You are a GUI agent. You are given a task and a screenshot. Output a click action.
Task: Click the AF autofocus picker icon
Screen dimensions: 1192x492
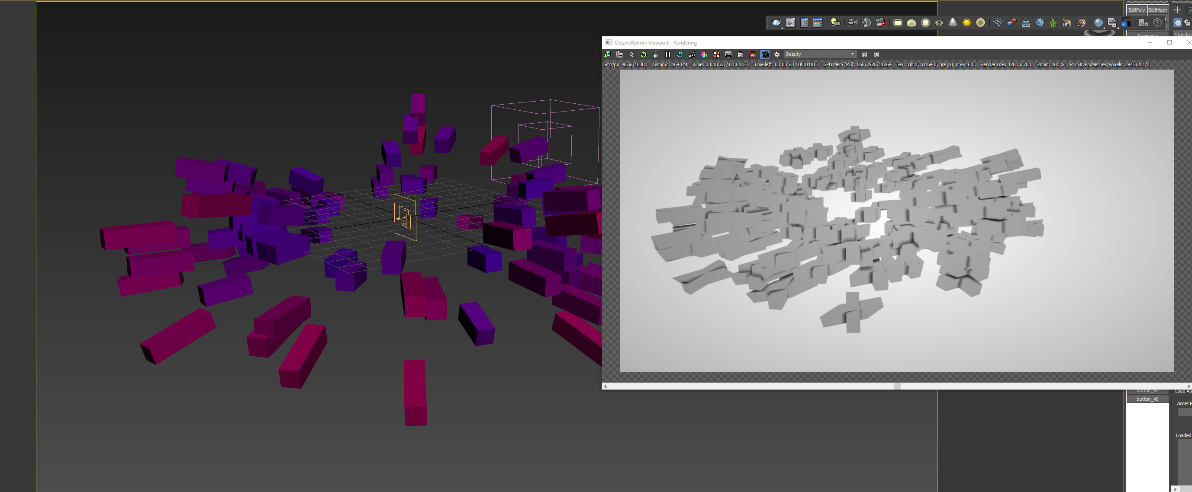[692, 54]
